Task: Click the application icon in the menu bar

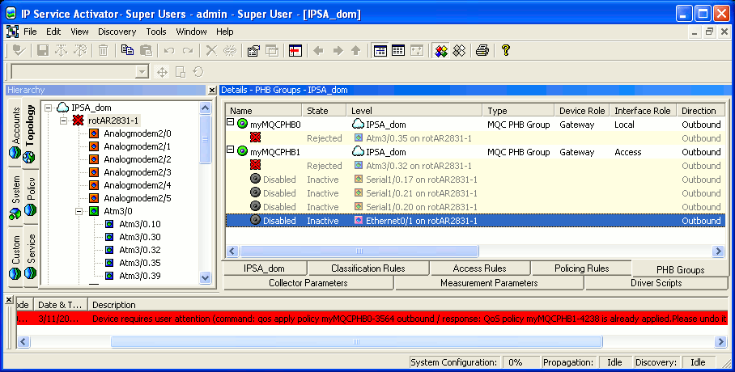Action: (x=12, y=32)
